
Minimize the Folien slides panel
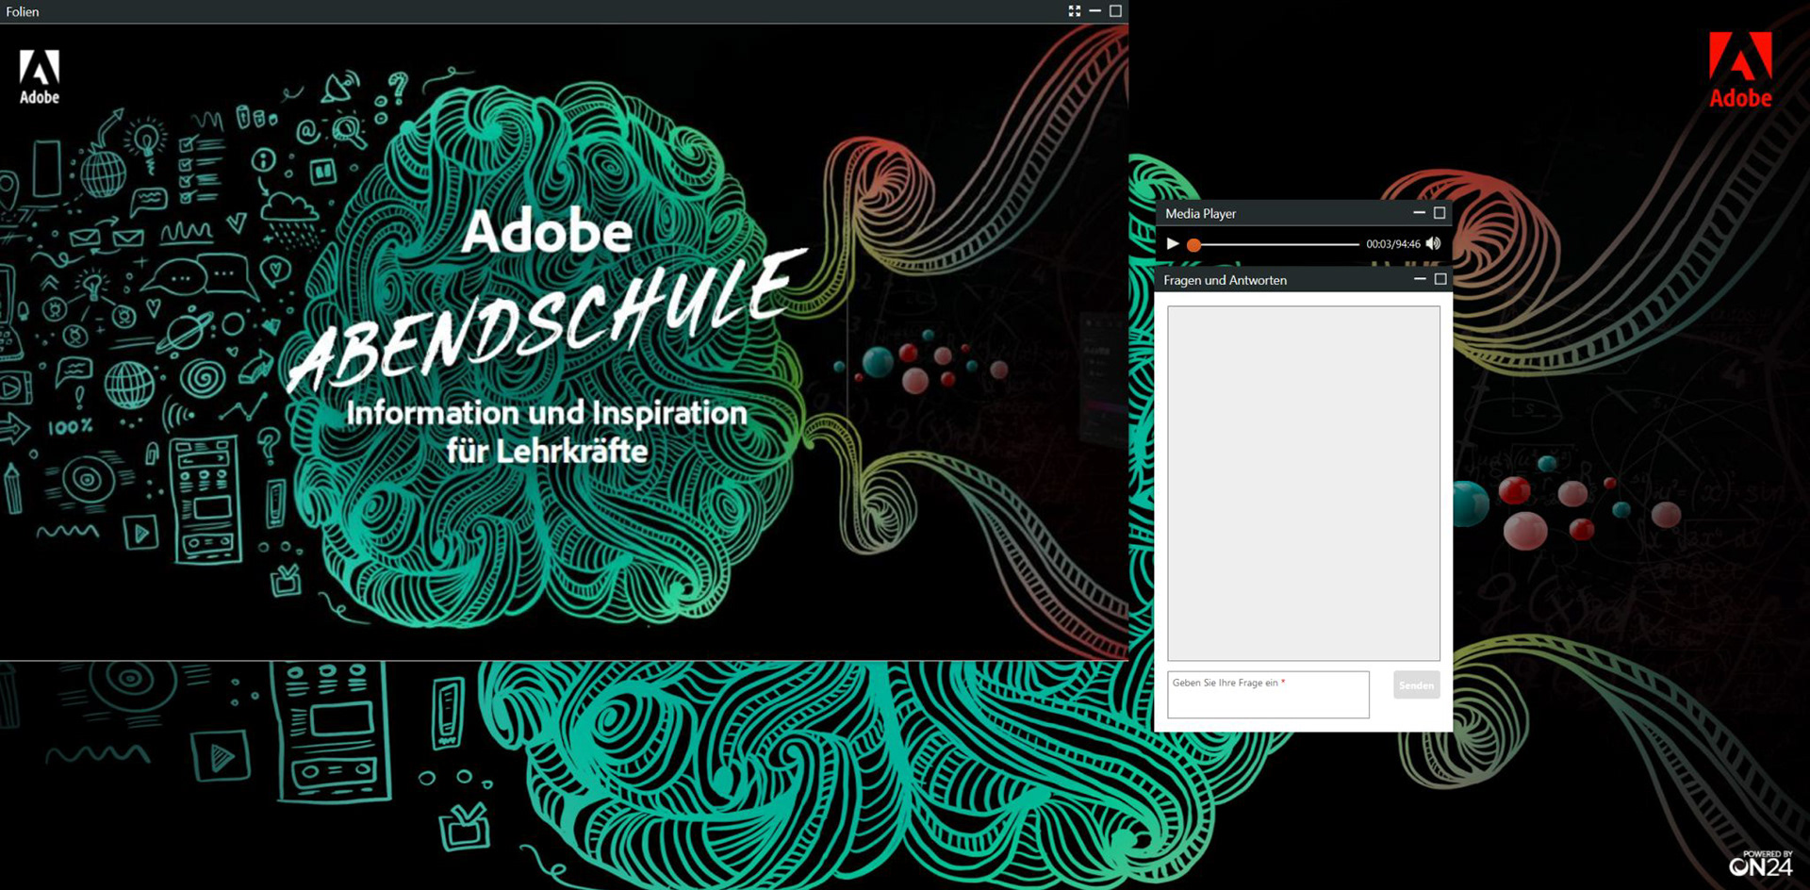pyautogui.click(x=1095, y=11)
